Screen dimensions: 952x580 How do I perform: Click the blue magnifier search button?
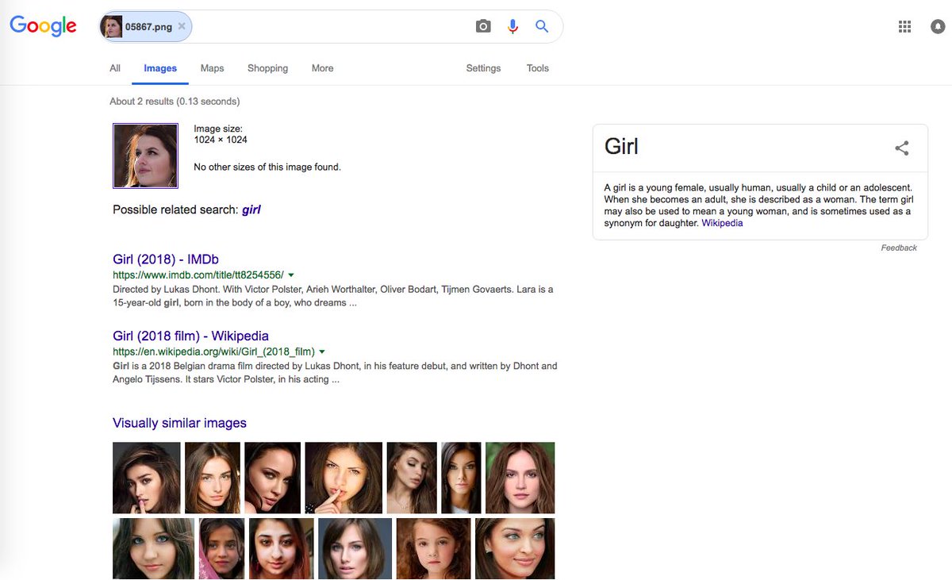click(542, 26)
